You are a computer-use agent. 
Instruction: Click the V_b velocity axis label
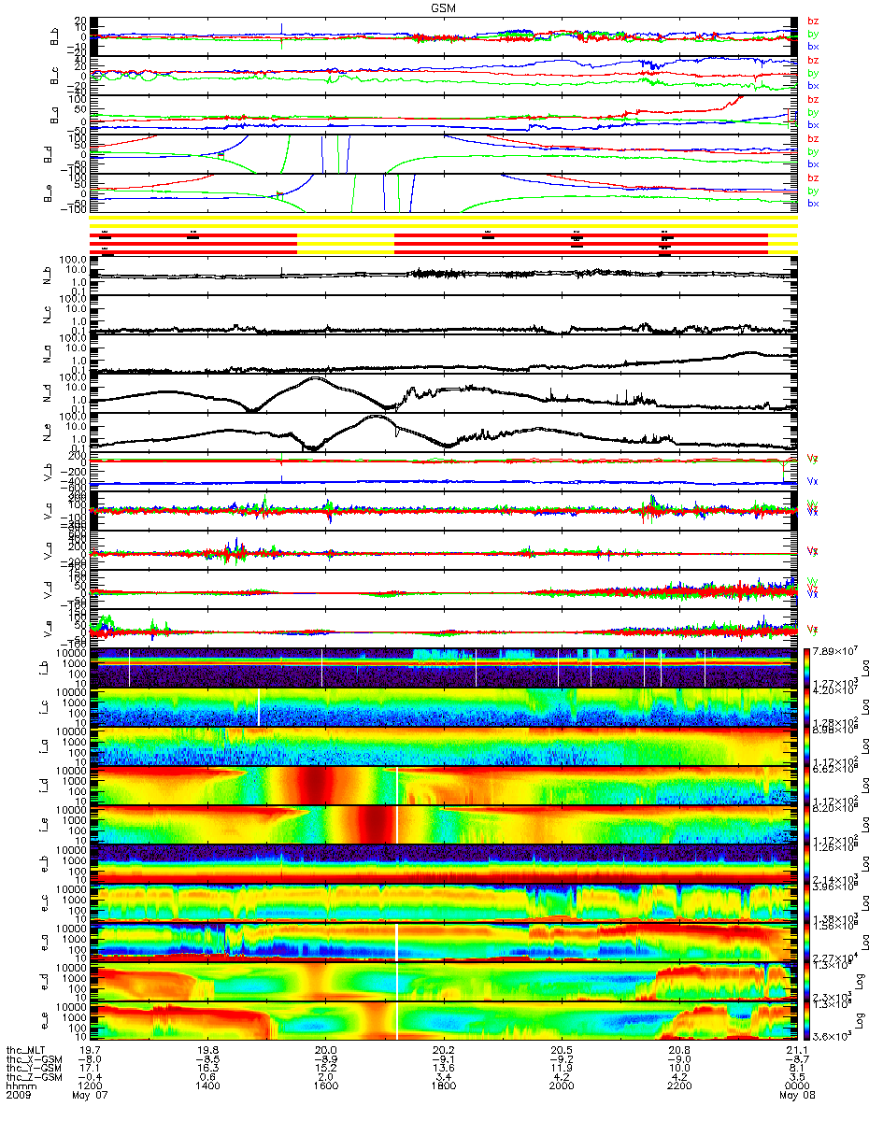(x=47, y=473)
